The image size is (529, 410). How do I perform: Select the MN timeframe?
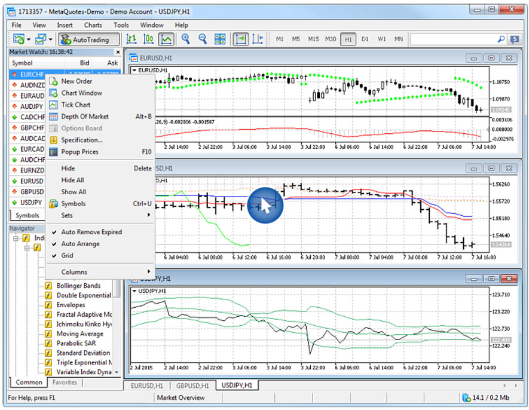pos(399,39)
